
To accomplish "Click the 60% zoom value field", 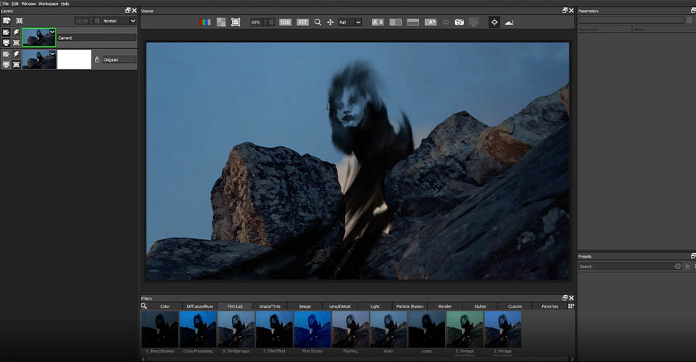I will click(256, 22).
